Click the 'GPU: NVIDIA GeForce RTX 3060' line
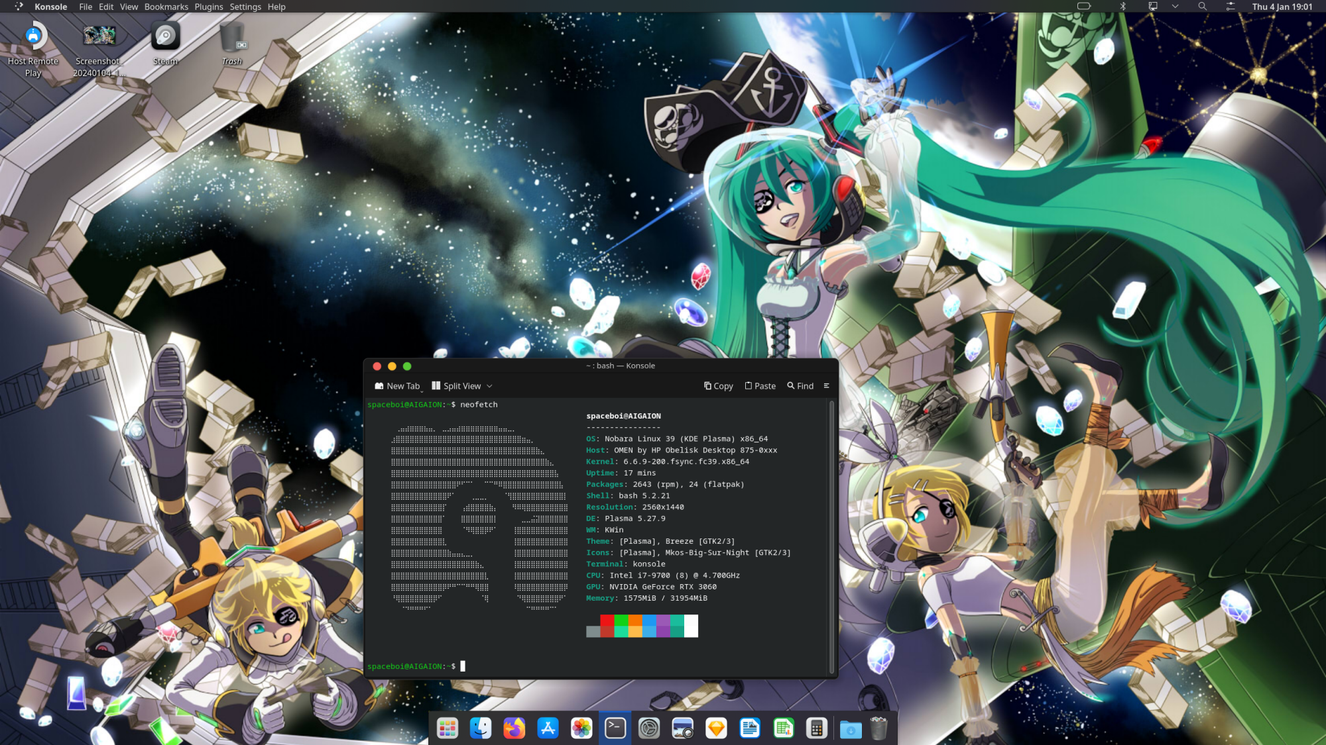This screenshot has width=1326, height=745. point(651,587)
